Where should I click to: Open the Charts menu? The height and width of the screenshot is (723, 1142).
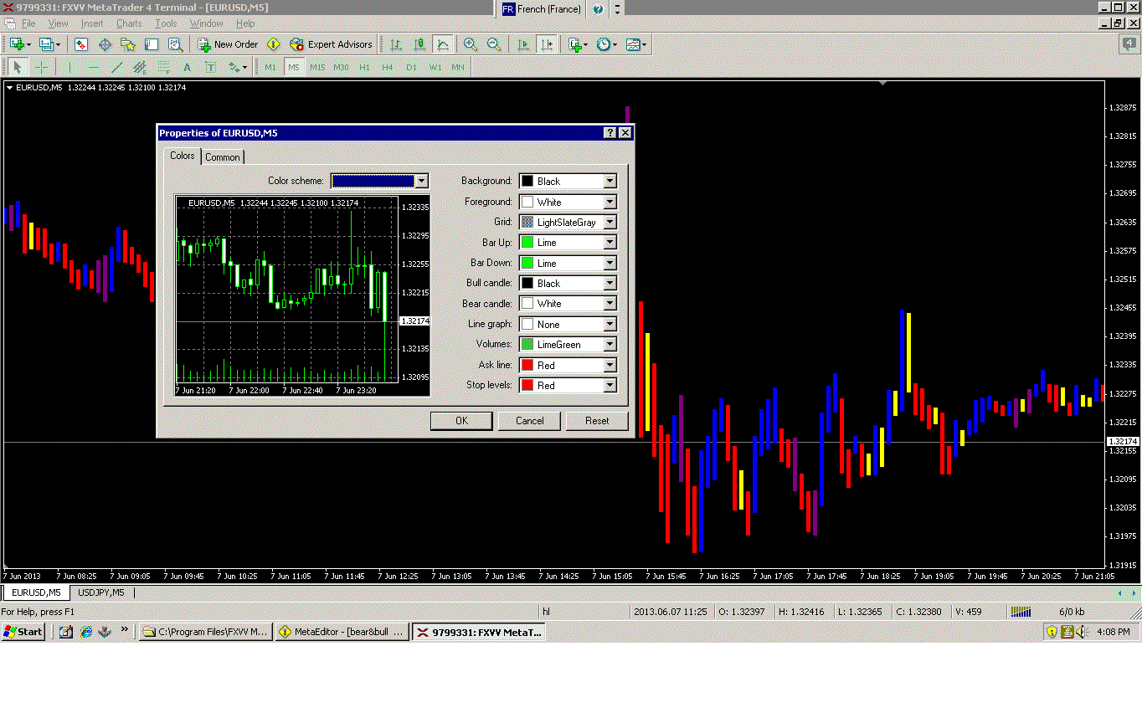coord(129,23)
